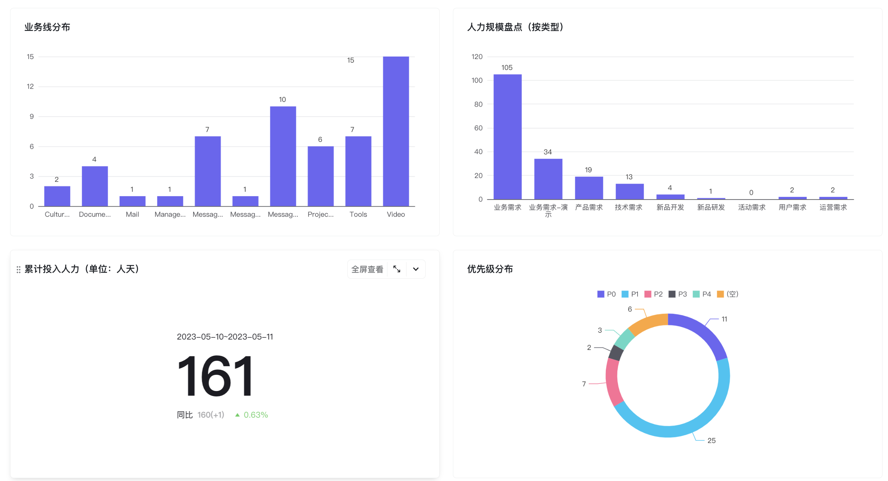Click the Docume... bar valued 4
This screenshot has height=481, width=888.
(95, 186)
